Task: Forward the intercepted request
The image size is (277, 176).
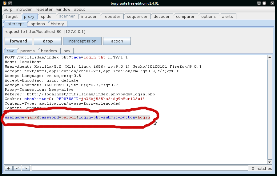Action: point(18,41)
